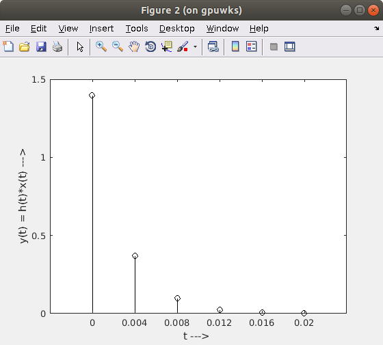Insert a legend using the toolbar icon
The height and width of the screenshot is (345, 383).
[252, 46]
